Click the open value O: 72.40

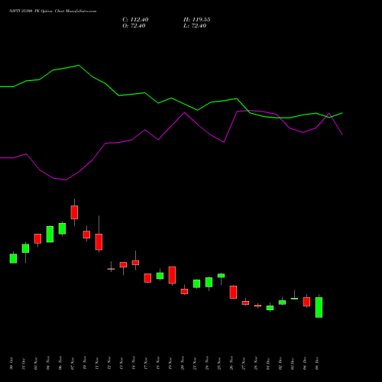point(134,26)
